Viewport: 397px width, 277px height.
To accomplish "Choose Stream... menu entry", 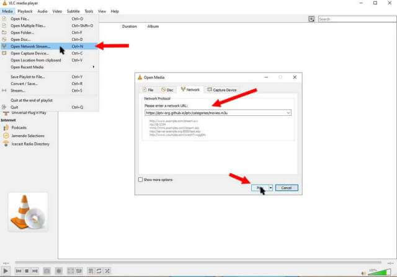I will [x=50, y=90].
